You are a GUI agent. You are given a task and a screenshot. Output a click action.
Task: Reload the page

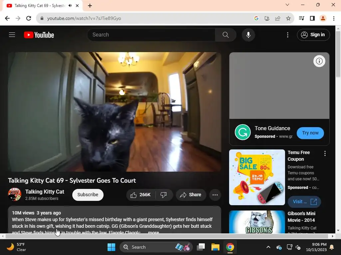click(29, 19)
